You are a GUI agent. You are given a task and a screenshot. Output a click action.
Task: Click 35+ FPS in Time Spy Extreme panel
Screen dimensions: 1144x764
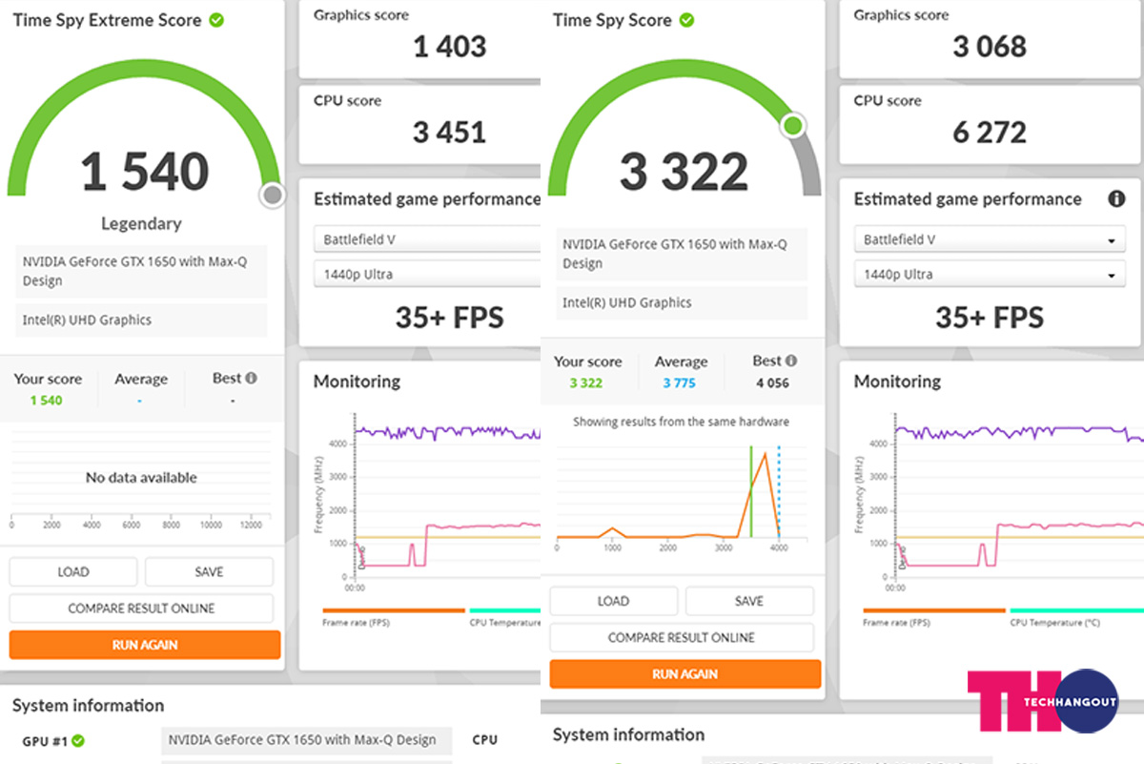tap(449, 317)
